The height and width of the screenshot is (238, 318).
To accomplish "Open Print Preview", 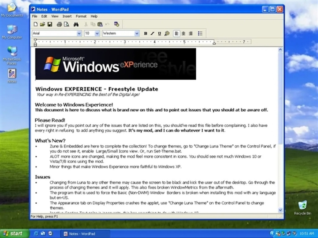I will click(x=66, y=24).
